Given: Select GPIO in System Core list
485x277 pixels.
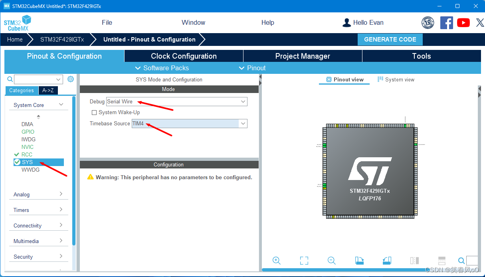Looking at the screenshot, I should [28, 132].
